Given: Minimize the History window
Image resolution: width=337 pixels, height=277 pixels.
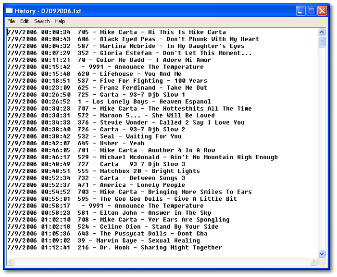Looking at the screenshot, I should coord(300,11).
